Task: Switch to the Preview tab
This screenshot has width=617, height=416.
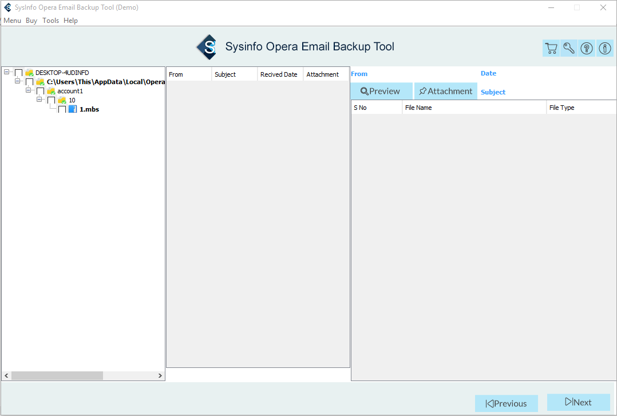Action: click(x=381, y=91)
